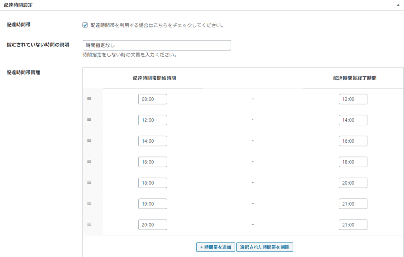Click drag handle of the 08:00 row

[89, 99]
